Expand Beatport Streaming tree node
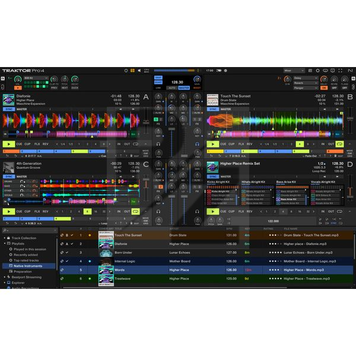Image resolution: width=356 pixels, height=356 pixels. pos(5,277)
